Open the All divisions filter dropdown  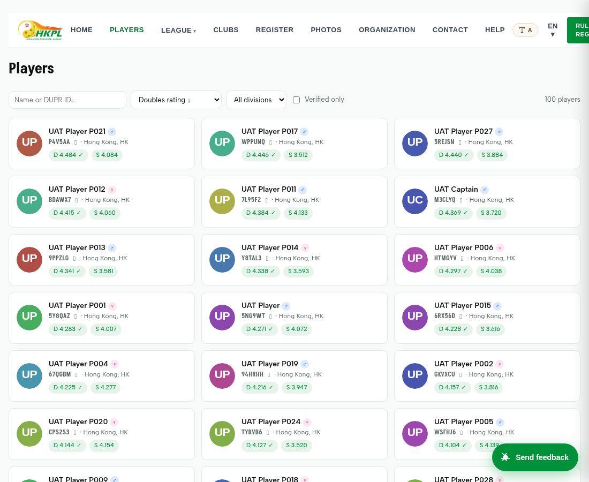click(x=256, y=100)
